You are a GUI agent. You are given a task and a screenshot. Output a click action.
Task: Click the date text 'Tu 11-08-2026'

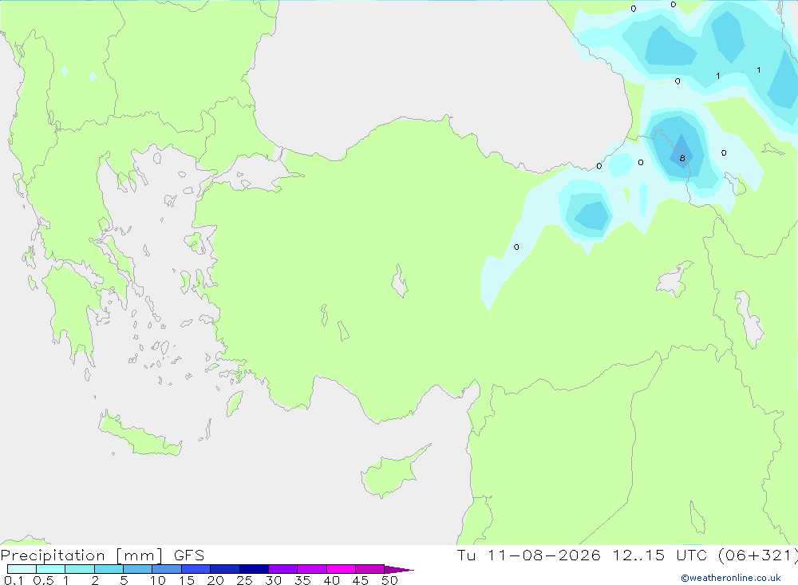529,555
